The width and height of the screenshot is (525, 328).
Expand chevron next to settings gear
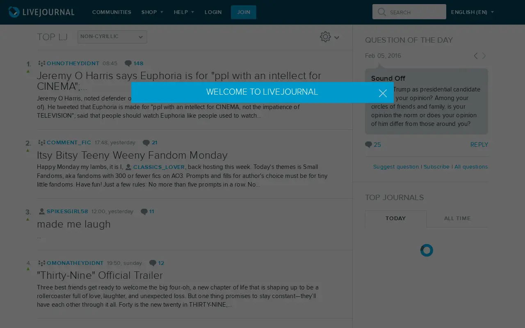(x=337, y=38)
